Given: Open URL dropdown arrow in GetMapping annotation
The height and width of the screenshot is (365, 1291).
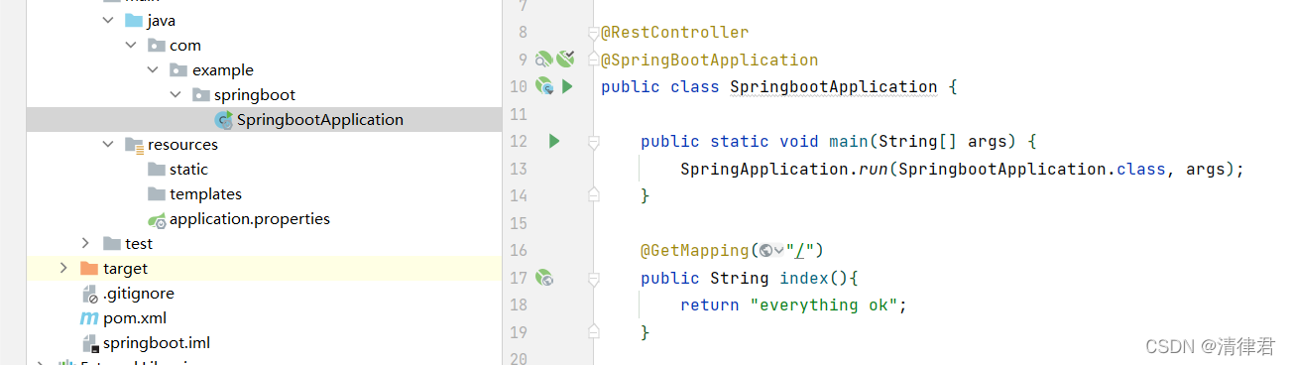Looking at the screenshot, I should [x=779, y=251].
